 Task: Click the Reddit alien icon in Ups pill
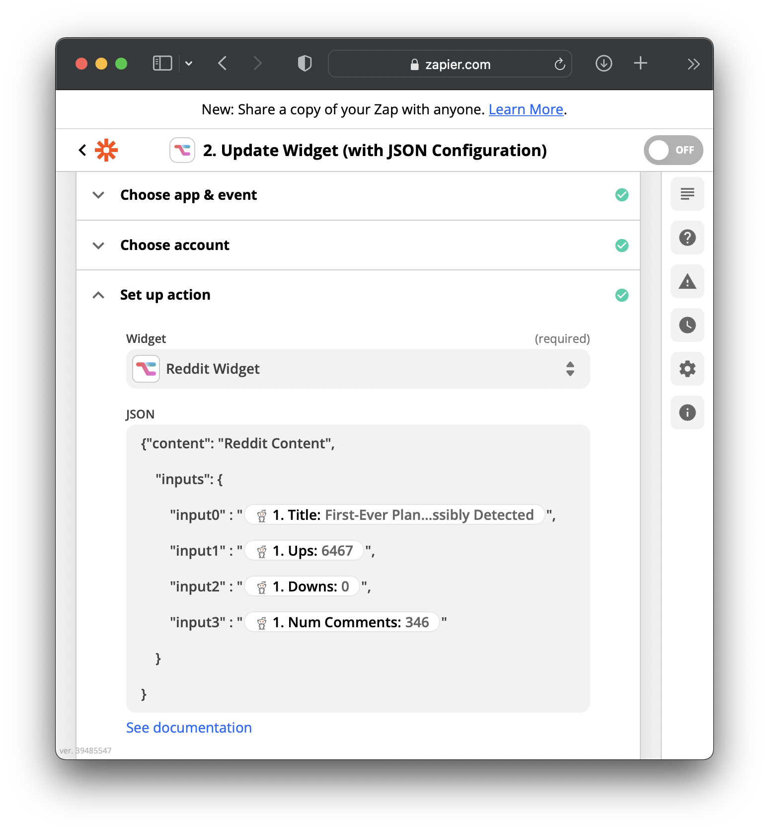tap(262, 551)
